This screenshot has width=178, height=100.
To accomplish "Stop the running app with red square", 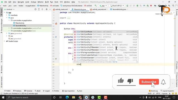I will click(151, 6).
